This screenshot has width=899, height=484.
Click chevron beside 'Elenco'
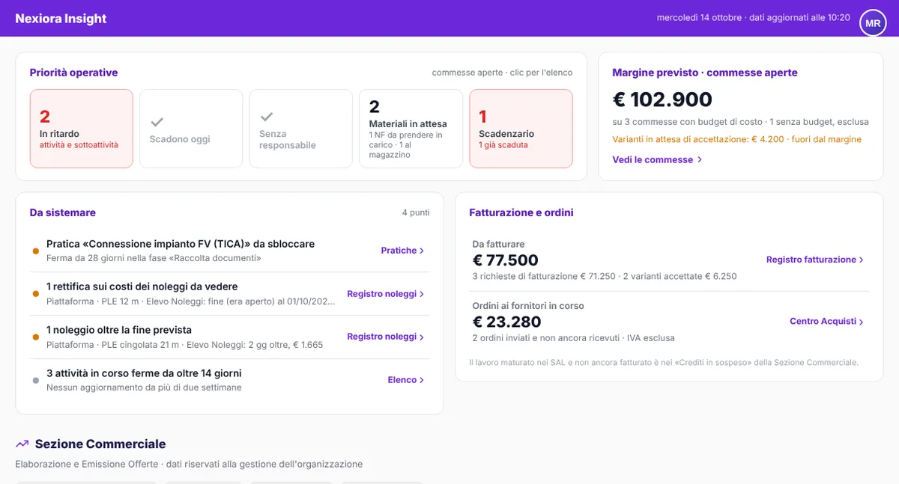(x=422, y=380)
